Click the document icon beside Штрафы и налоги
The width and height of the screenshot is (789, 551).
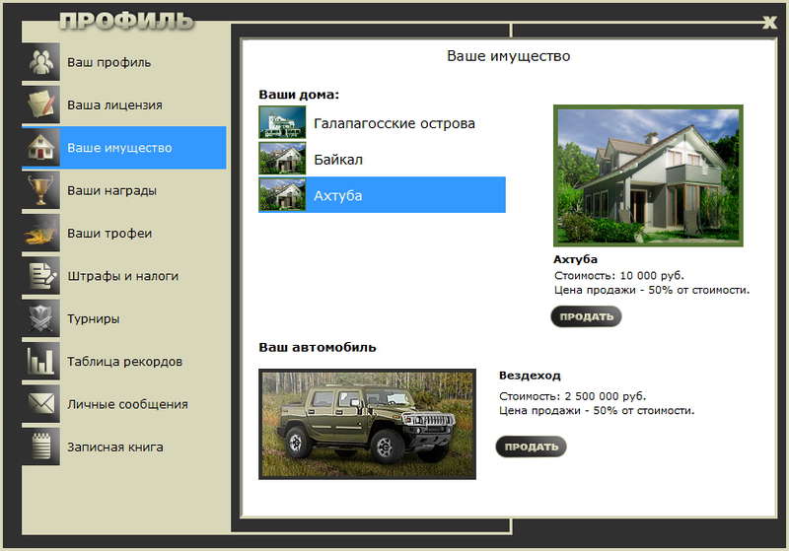click(40, 276)
